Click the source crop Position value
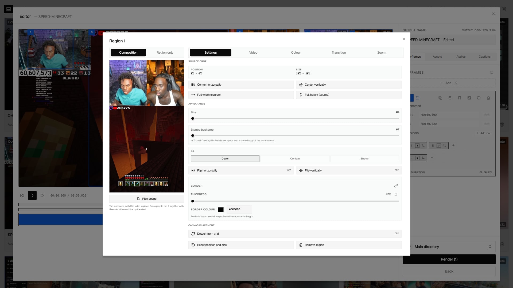Image resolution: width=513 pixels, height=288 pixels. (x=196, y=74)
